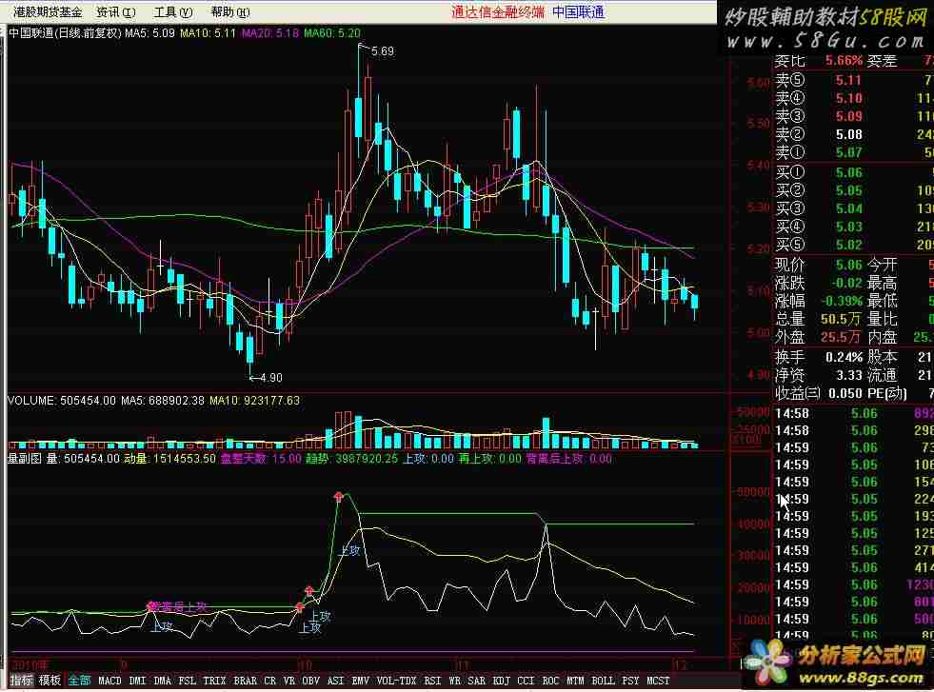Image resolution: width=934 pixels, height=692 pixels.
Task: Click the 模板 tab at bottom
Action: coord(50,681)
